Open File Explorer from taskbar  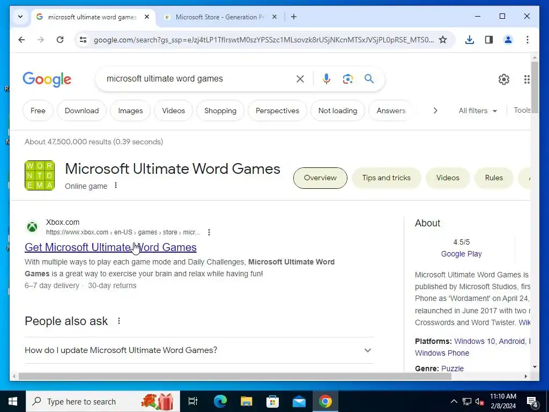(247, 401)
